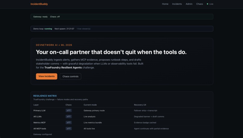
Task: Click the RESILIENCE MATRIX heading
Action: coord(45,96)
